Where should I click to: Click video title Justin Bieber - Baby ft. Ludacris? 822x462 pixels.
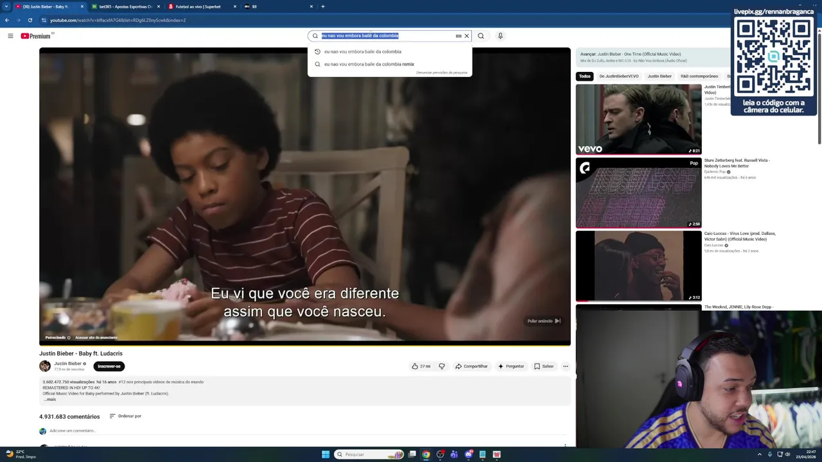(x=81, y=354)
